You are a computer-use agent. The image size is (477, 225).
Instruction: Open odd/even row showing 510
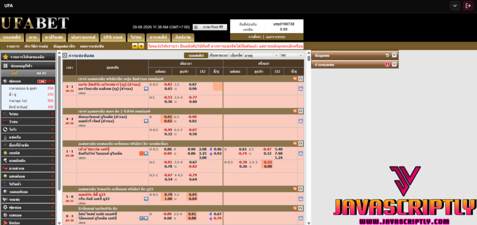[28, 94]
